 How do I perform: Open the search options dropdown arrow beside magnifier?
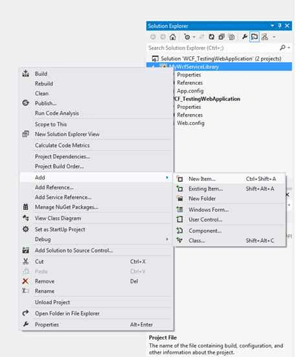point(288,48)
